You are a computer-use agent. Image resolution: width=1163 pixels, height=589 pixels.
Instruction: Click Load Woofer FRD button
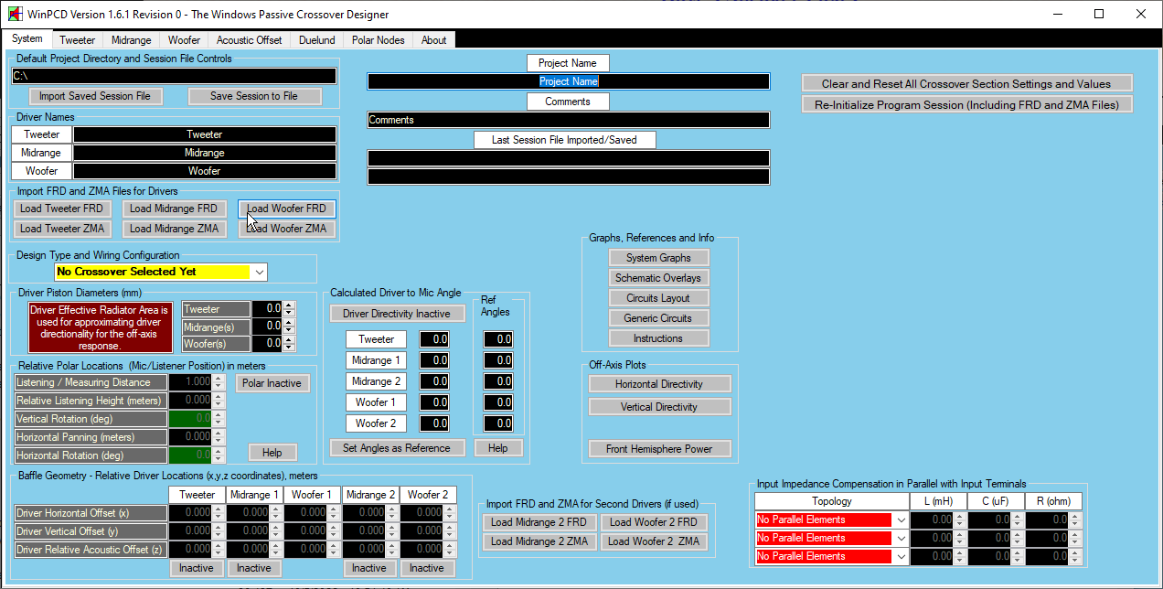(286, 209)
